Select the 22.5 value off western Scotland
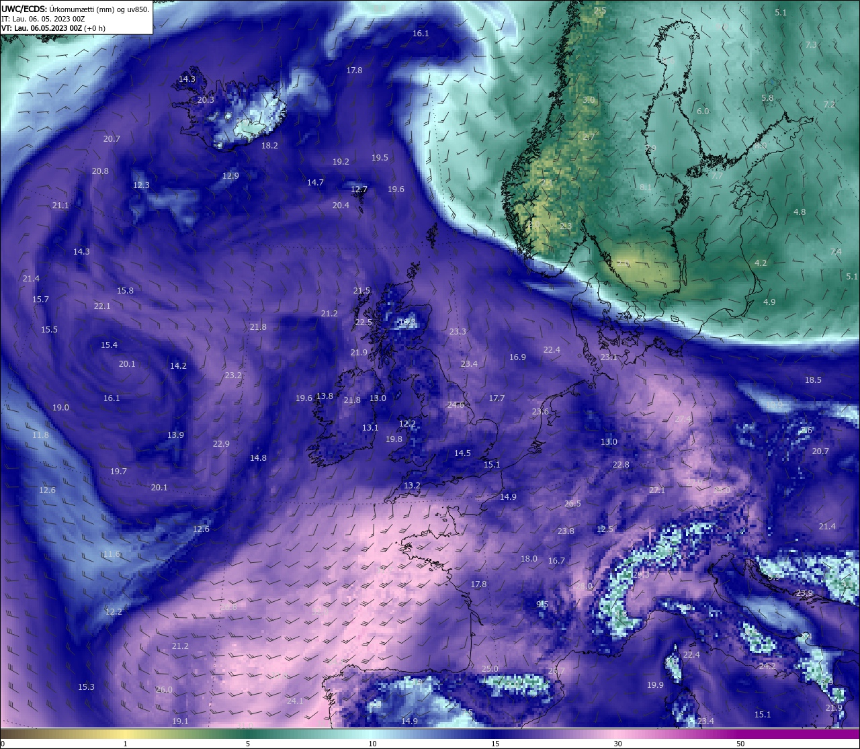Screen dimensions: 860x749 [363, 322]
